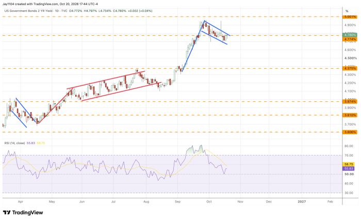
Task: Click the H4.797% high value
Action: [90, 11]
